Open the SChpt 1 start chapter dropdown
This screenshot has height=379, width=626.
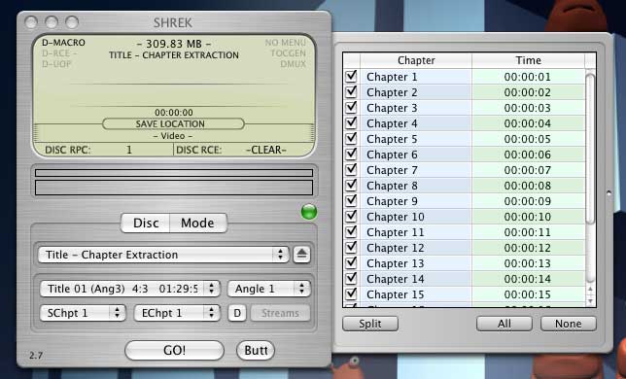[x=83, y=313]
